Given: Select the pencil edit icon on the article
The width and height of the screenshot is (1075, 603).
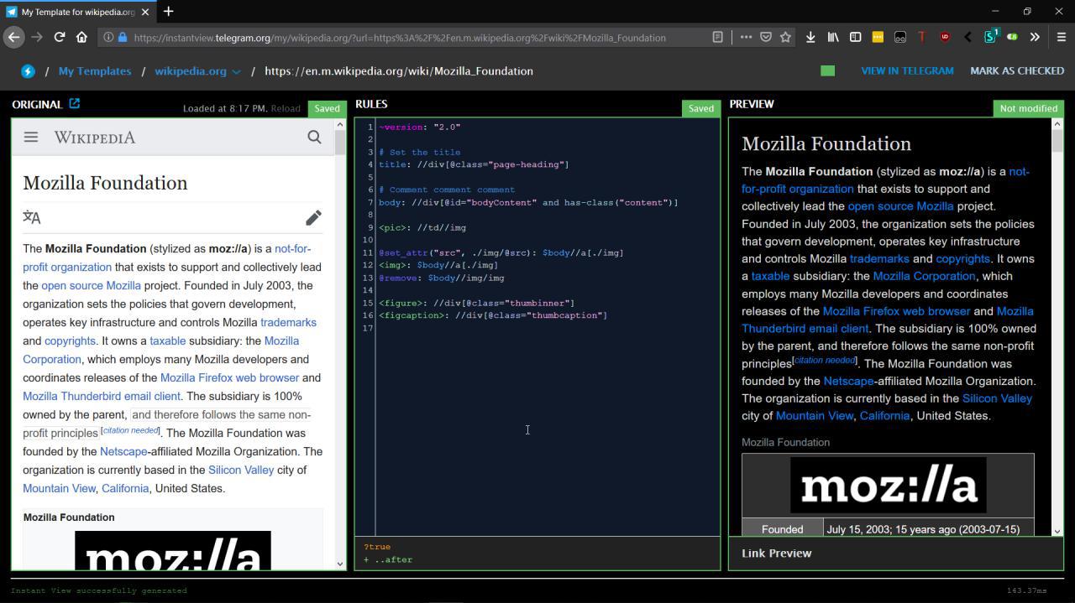Looking at the screenshot, I should [312, 217].
